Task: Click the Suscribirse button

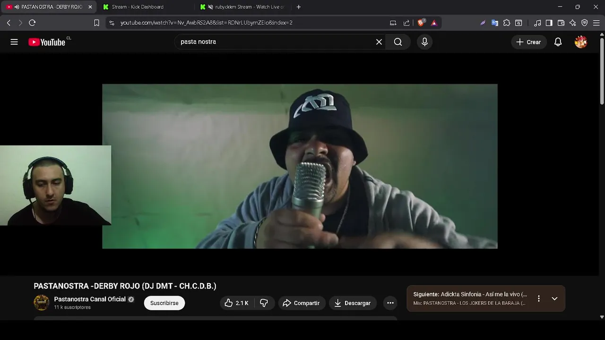Action: [164, 303]
